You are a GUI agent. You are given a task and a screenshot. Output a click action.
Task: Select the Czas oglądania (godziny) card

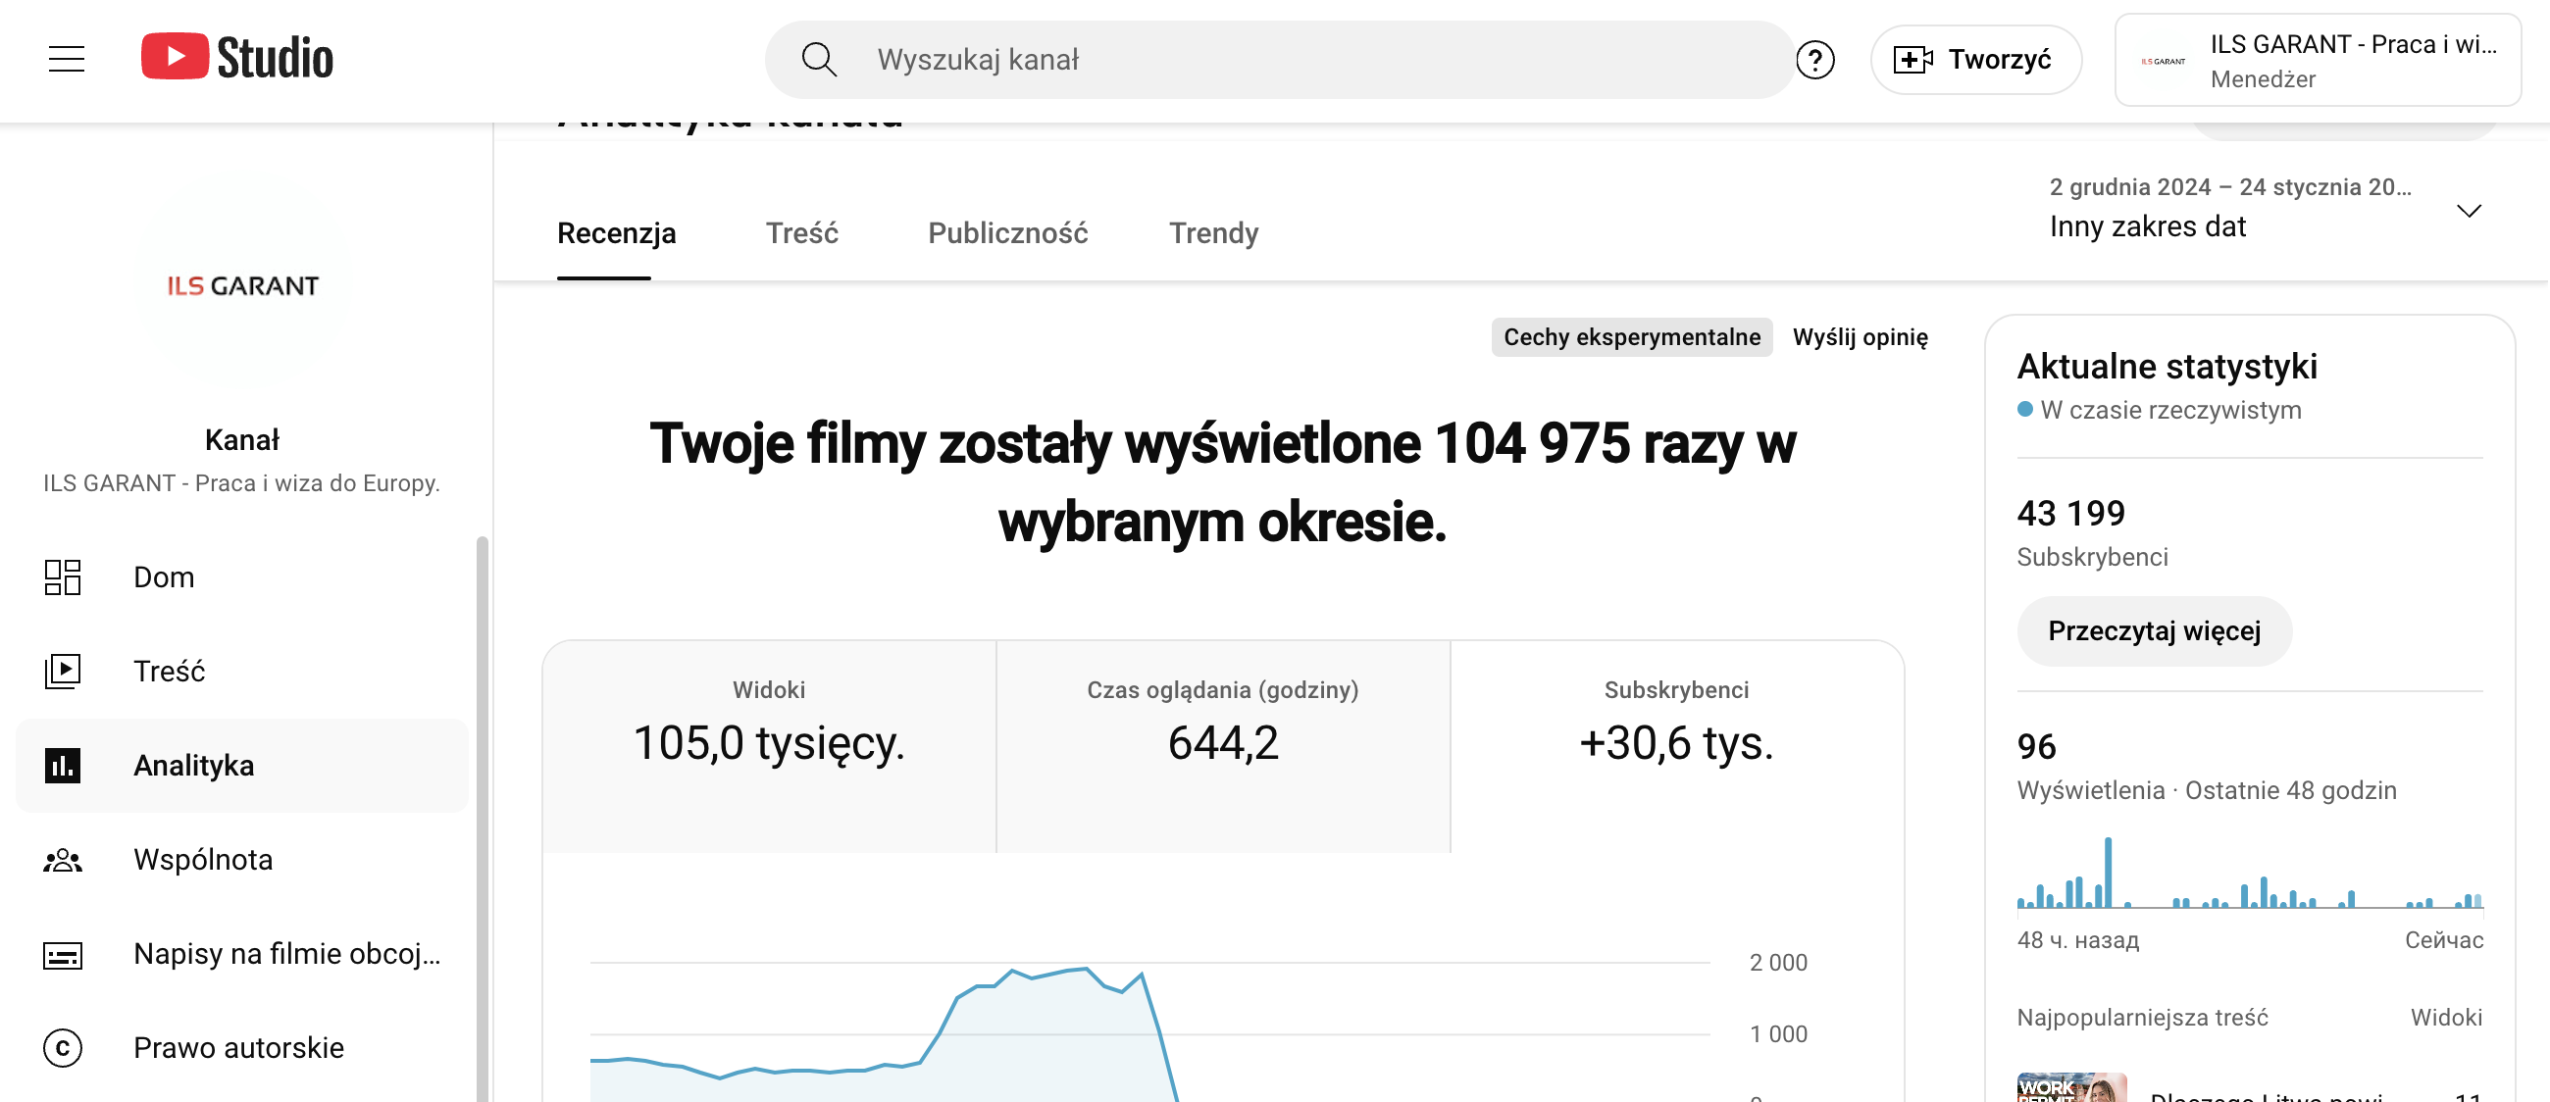[1223, 746]
